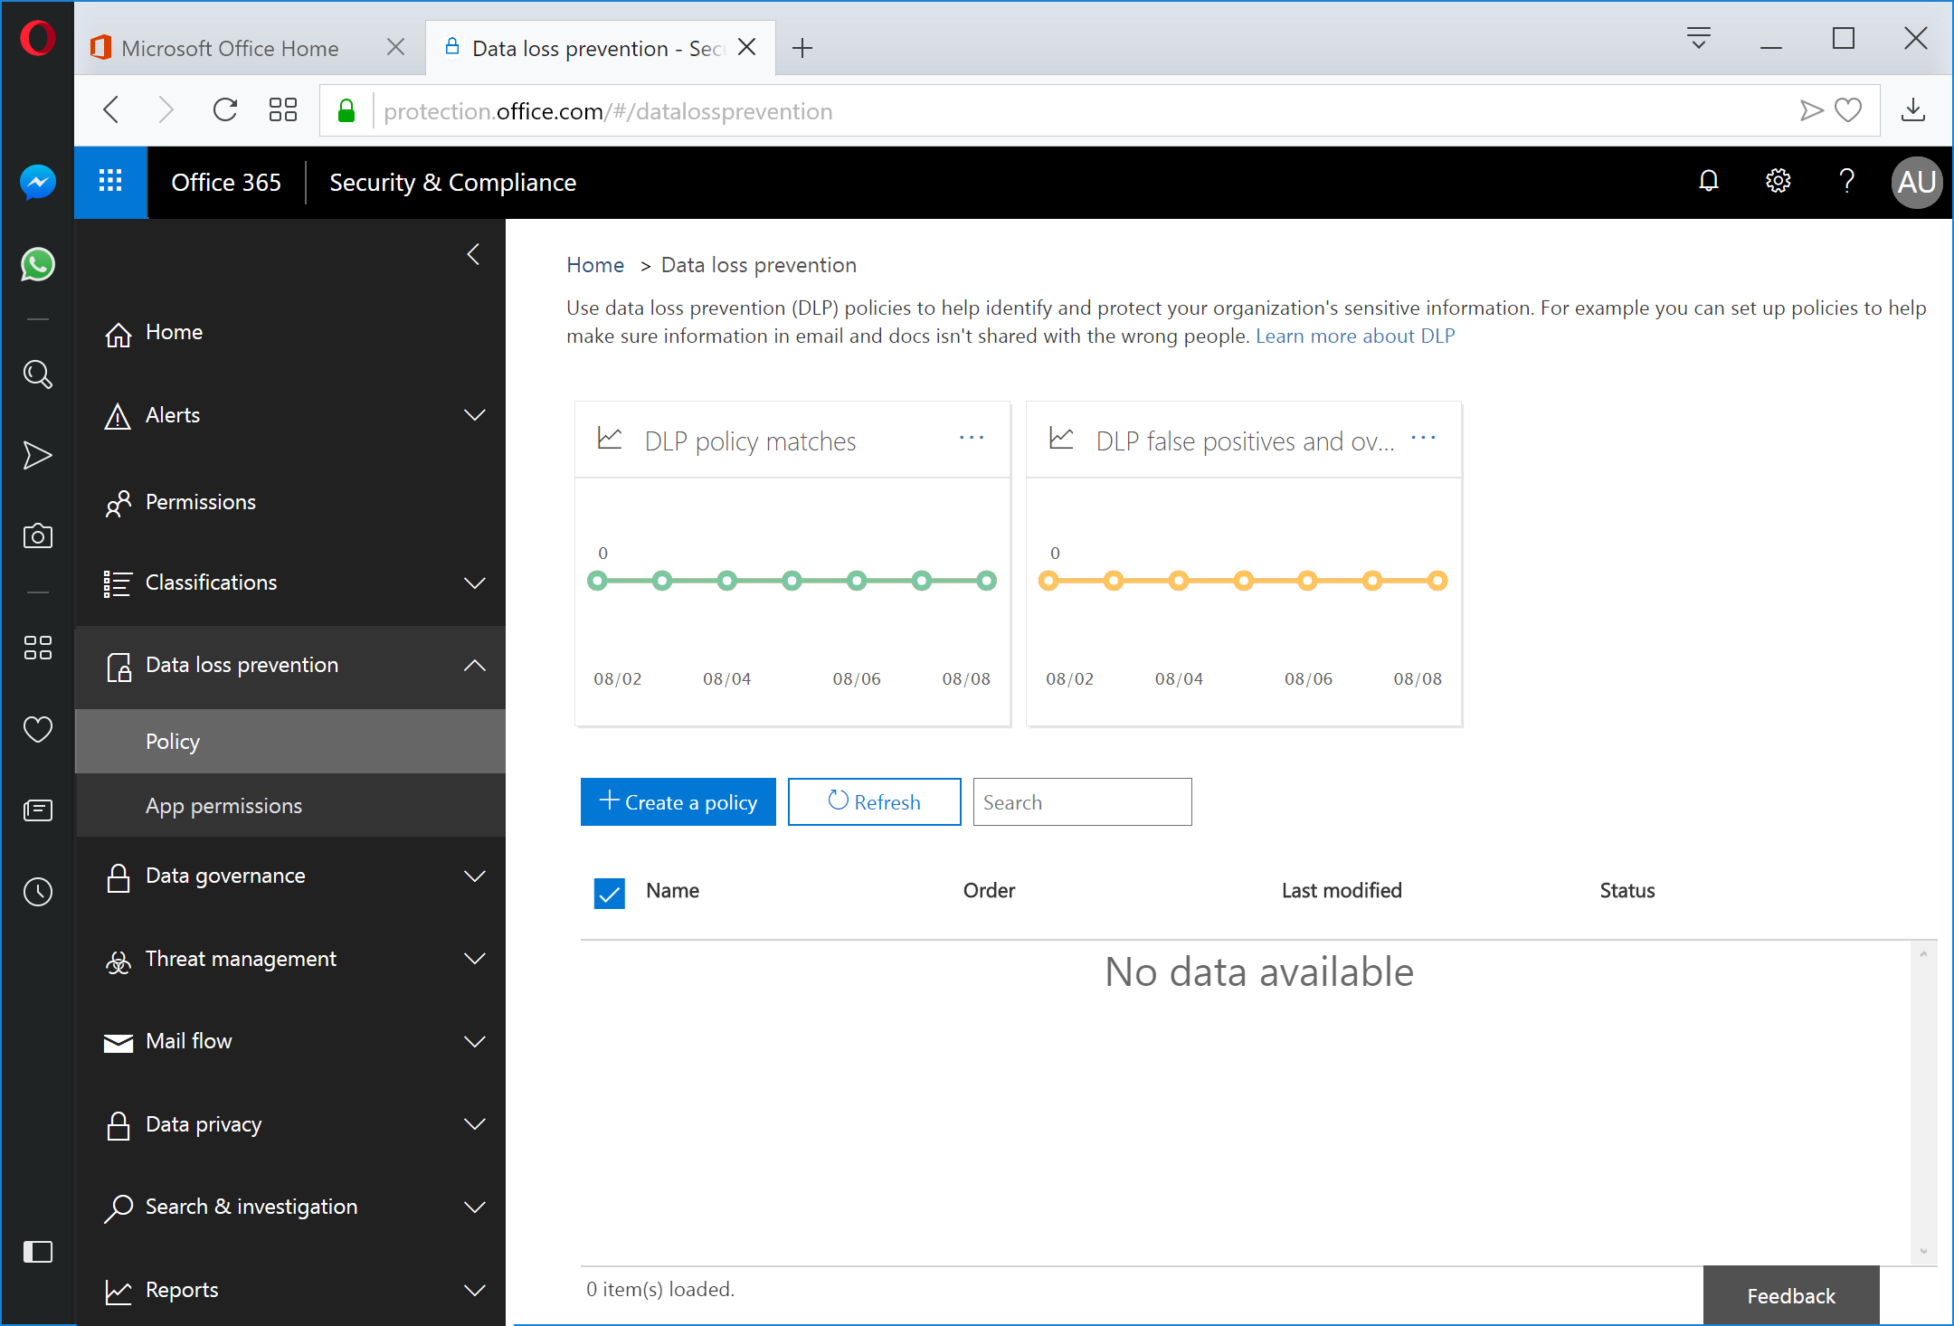Viewport: 1954px width, 1326px height.
Task: Open Facebook Messenger in the Opera sidebar
Action: (37, 182)
